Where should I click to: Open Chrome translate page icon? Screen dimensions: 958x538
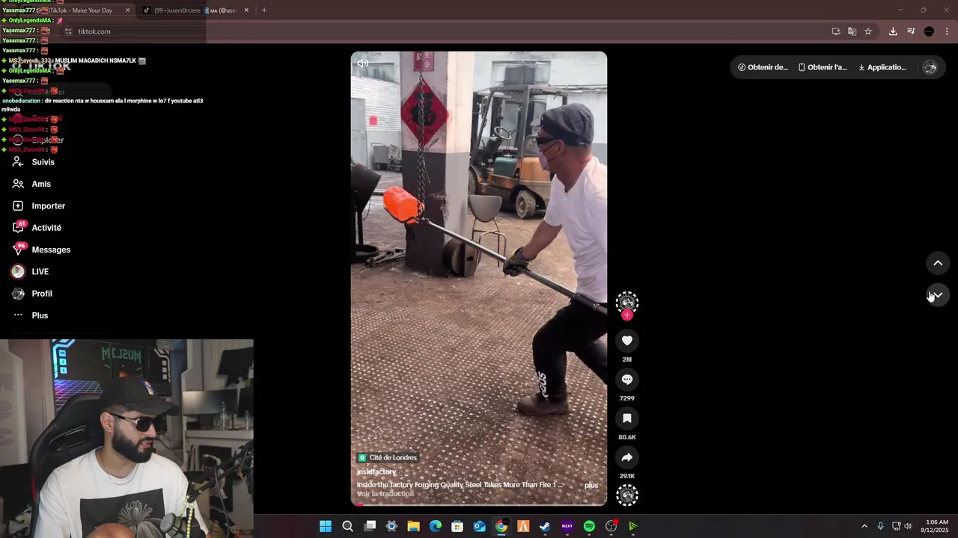coord(852,31)
